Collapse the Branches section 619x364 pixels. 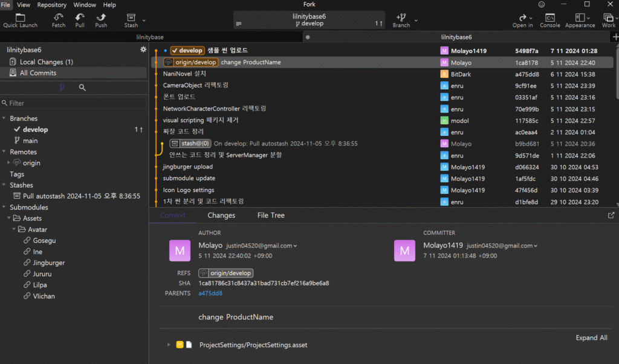pos(5,118)
